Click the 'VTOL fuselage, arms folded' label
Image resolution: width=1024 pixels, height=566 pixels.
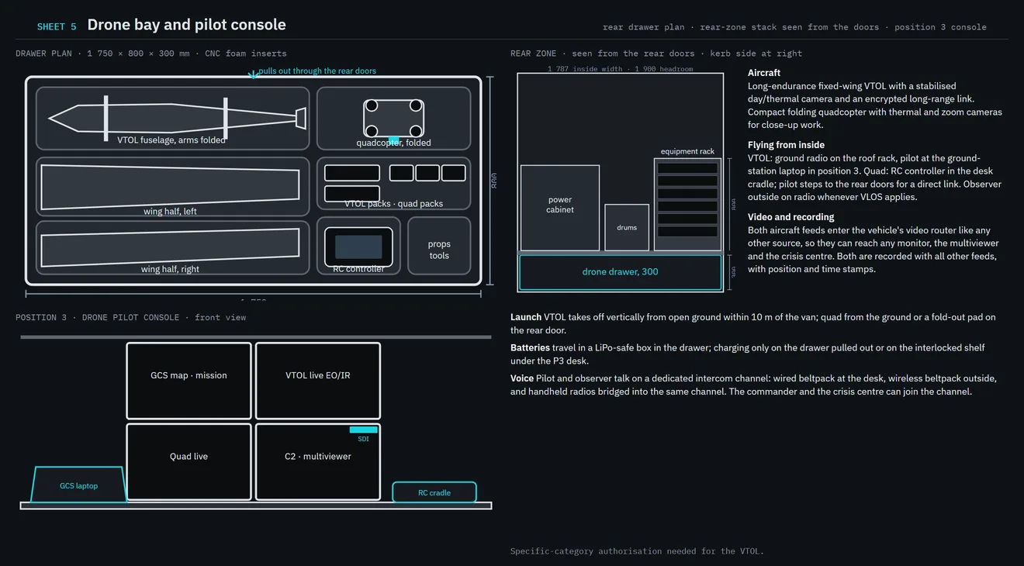pyautogui.click(x=171, y=140)
